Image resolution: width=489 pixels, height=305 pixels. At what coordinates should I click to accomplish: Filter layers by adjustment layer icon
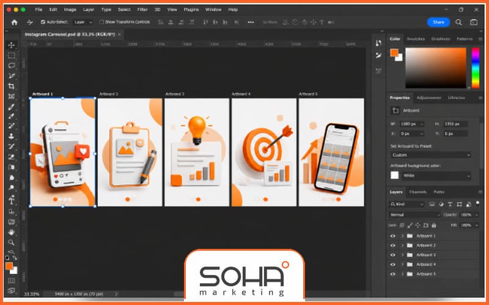tap(441, 204)
